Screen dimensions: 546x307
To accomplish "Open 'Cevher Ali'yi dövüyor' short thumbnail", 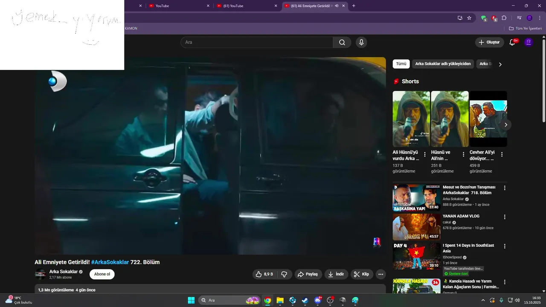I will pyautogui.click(x=488, y=119).
